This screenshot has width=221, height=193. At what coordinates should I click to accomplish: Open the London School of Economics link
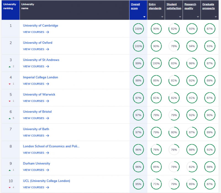(x=51, y=146)
